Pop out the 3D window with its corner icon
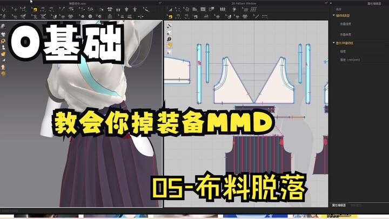389x219 pixels. (160, 3)
